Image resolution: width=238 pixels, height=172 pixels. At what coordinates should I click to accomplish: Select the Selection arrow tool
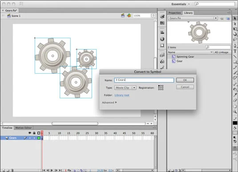[x=235, y=18]
